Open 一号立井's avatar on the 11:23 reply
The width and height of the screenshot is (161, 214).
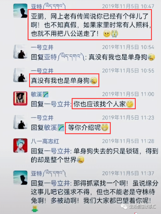(20, 122)
